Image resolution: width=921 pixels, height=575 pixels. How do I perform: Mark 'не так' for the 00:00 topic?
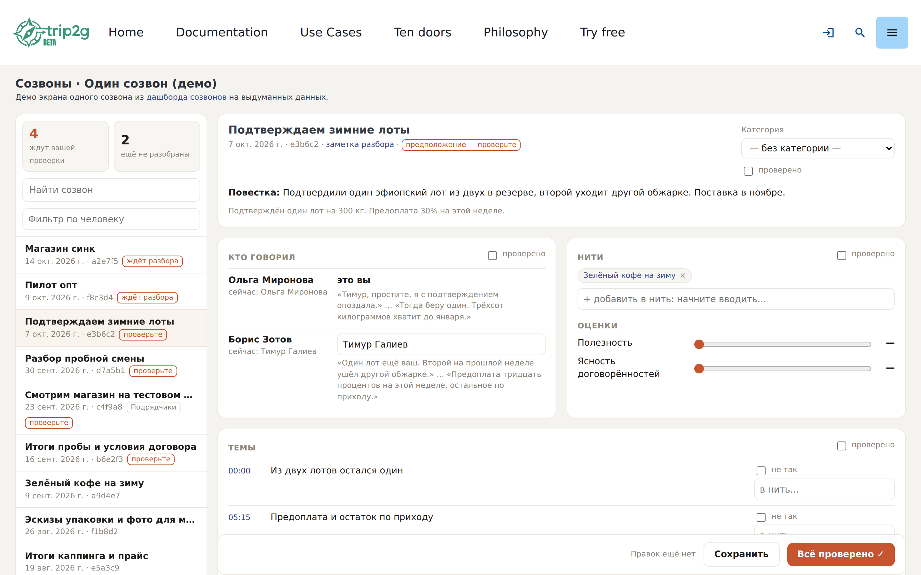click(761, 471)
